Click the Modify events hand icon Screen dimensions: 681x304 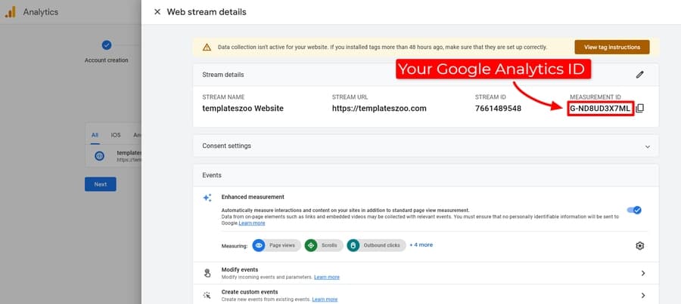207,273
